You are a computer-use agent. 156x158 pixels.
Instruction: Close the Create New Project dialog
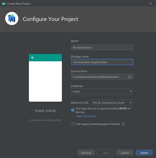(x=150, y=4)
